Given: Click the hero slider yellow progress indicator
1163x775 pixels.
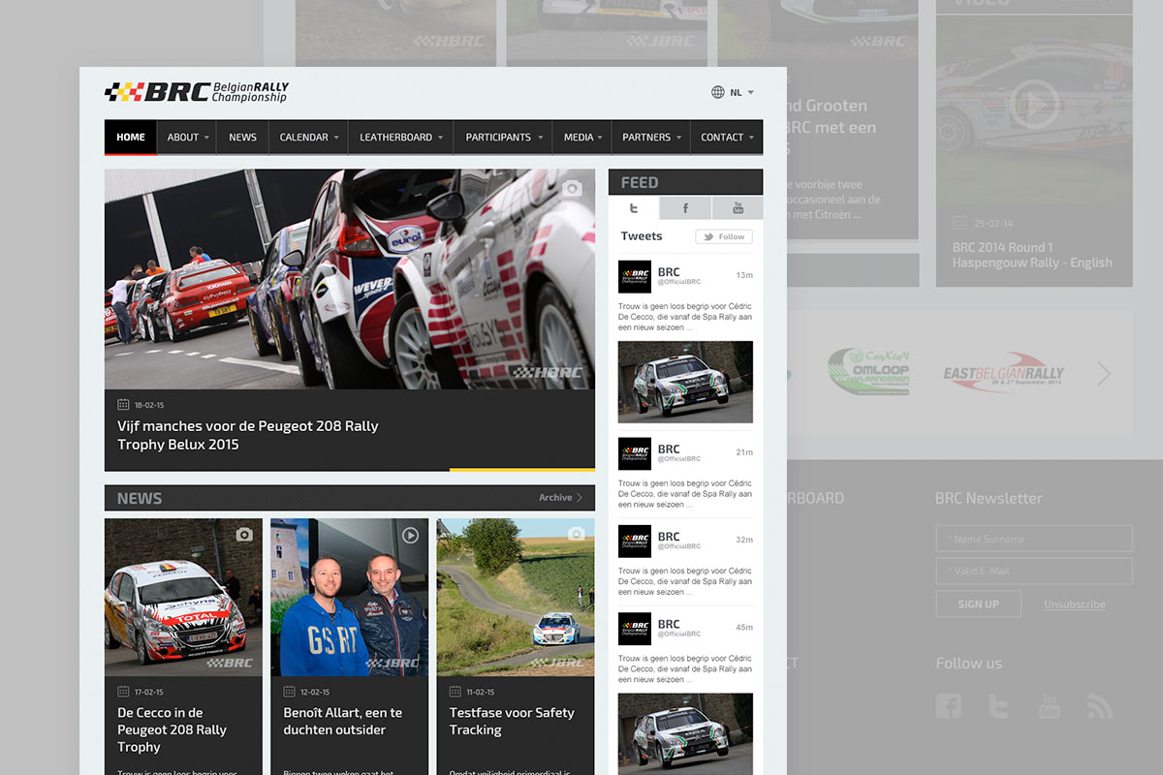Looking at the screenshot, I should [x=522, y=470].
